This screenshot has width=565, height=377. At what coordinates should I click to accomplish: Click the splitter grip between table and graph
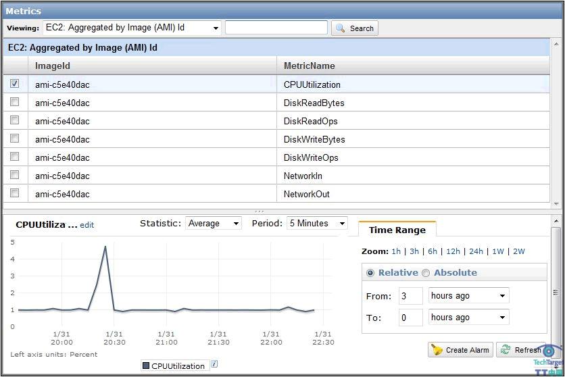(x=259, y=211)
